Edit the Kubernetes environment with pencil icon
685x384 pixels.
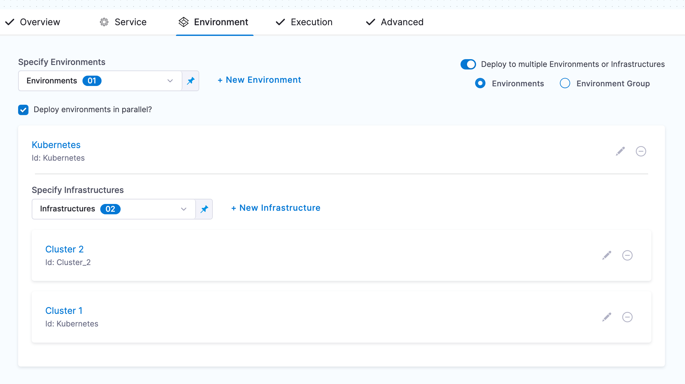[620, 151]
